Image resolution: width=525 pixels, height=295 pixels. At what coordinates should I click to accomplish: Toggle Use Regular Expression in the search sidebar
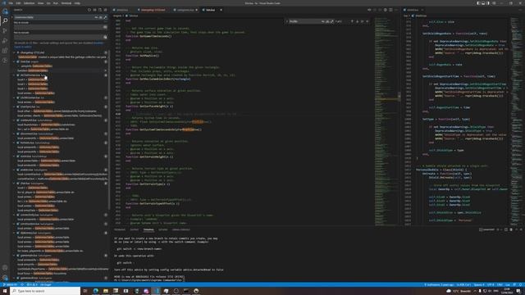pyautogui.click(x=105, y=17)
